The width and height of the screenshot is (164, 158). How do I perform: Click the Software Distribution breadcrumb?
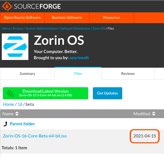click(x=75, y=29)
